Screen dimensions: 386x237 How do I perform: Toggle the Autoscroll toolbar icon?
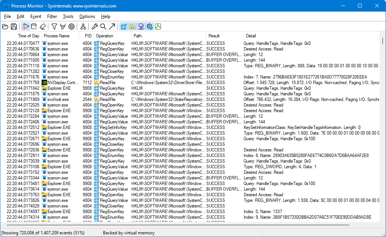(34, 27)
